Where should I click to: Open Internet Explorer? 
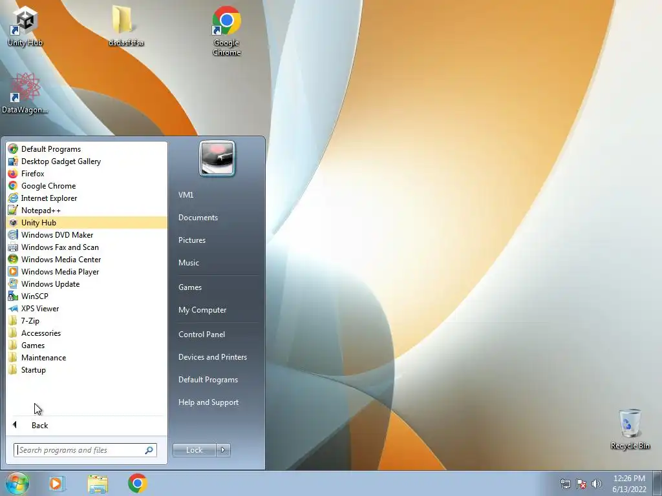click(x=87, y=198)
